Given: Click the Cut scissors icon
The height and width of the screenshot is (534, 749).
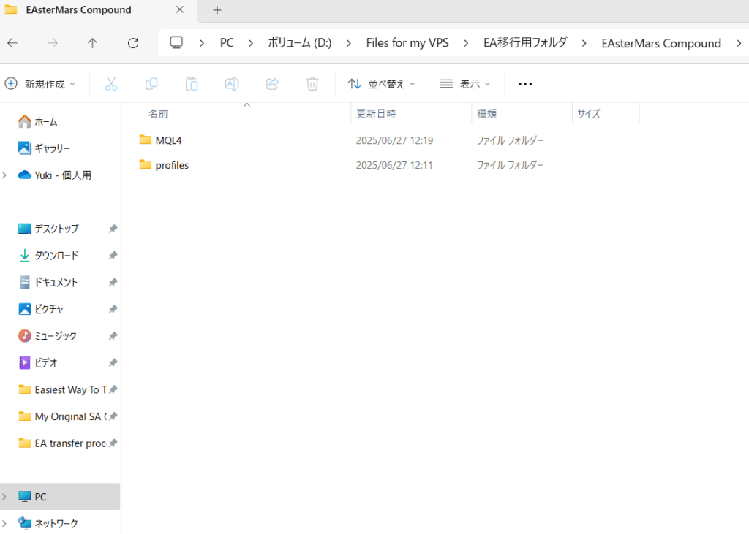Looking at the screenshot, I should coord(111,84).
